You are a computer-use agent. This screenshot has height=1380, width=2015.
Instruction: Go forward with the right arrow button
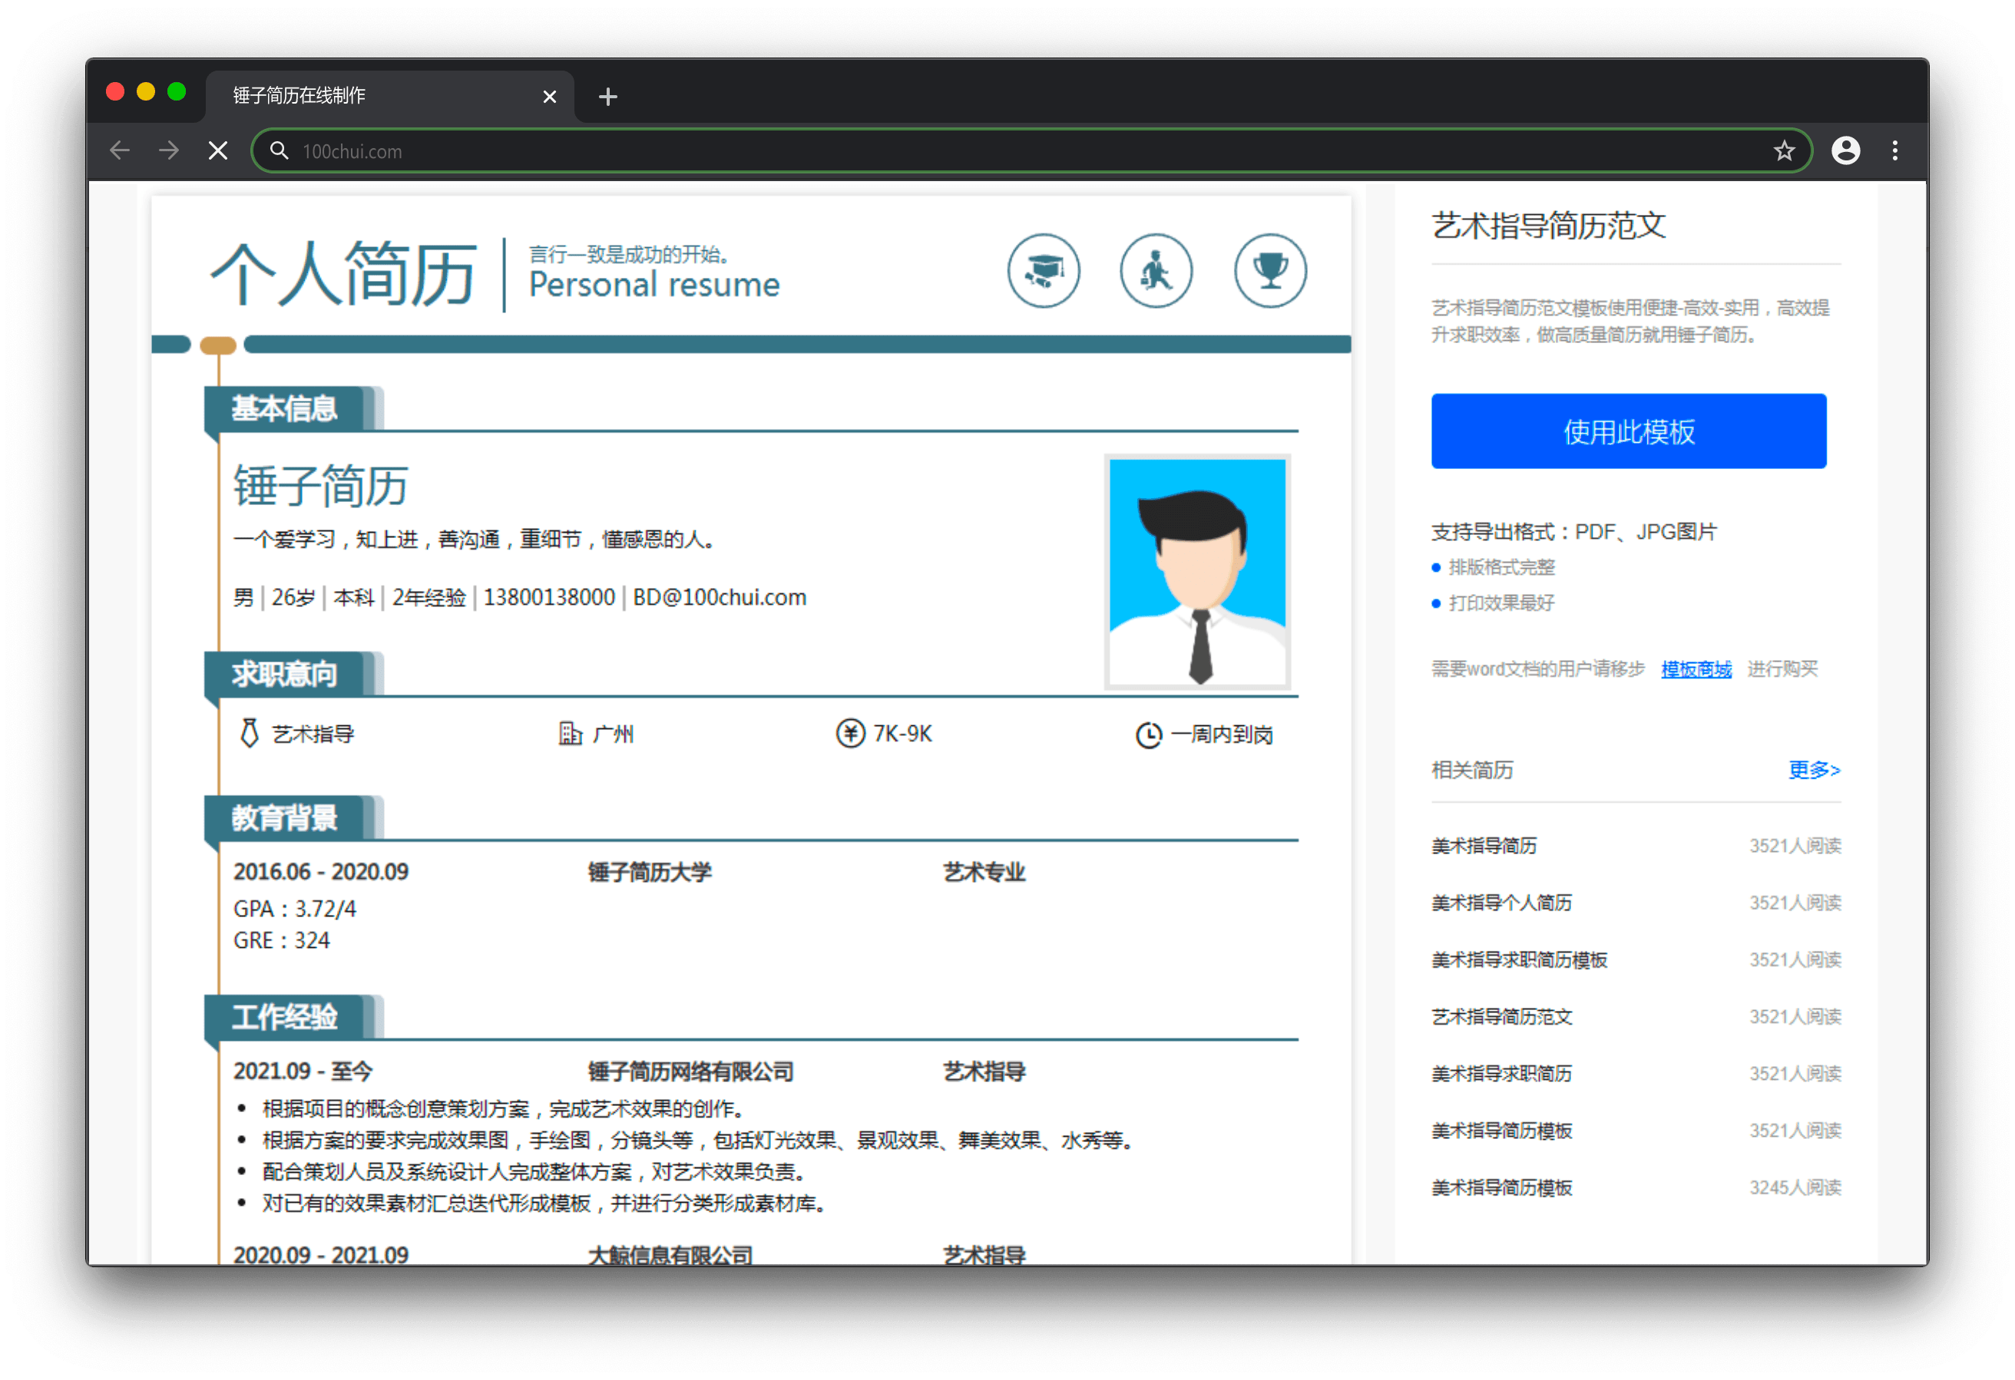169,151
